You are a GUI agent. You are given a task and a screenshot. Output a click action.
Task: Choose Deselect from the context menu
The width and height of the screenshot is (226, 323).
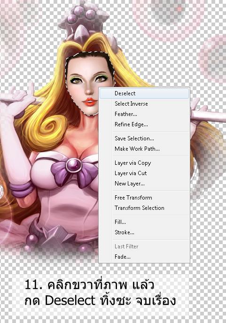tap(144, 93)
